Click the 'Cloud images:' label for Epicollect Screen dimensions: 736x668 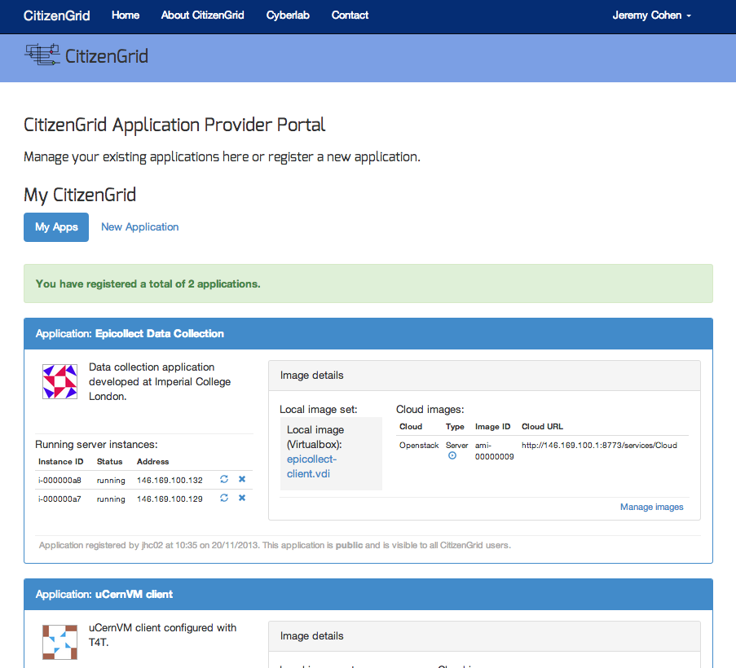point(430,410)
